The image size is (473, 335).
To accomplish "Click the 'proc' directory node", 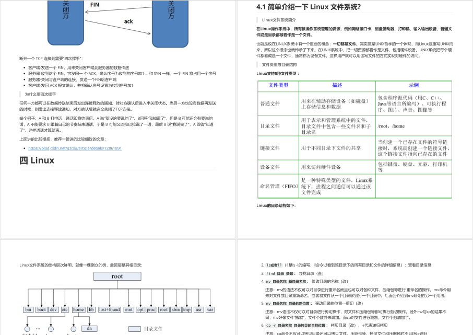I will point(151,309).
